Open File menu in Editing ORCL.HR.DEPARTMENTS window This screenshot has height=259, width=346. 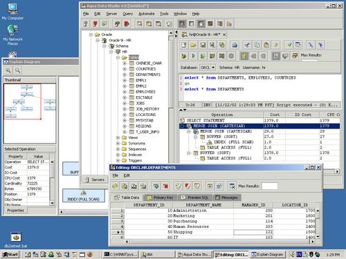pos(116,175)
